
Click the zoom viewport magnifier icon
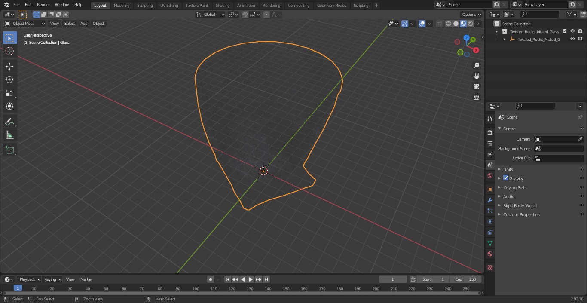476,65
